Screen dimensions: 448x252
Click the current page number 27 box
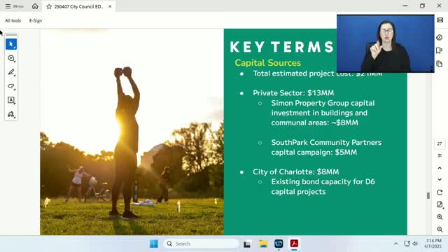point(440,143)
